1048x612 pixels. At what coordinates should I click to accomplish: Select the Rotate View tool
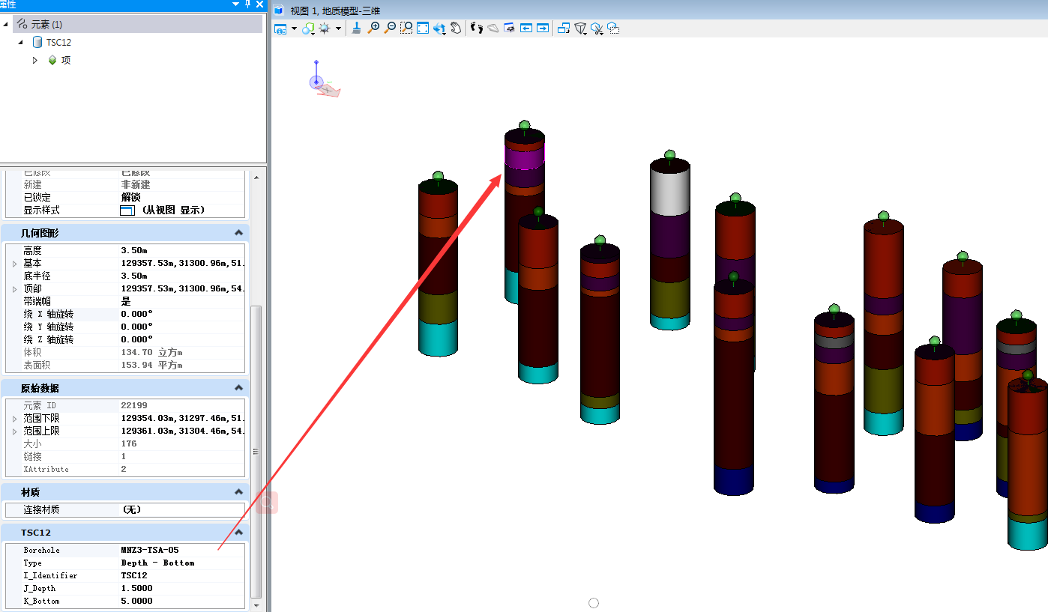[439, 28]
